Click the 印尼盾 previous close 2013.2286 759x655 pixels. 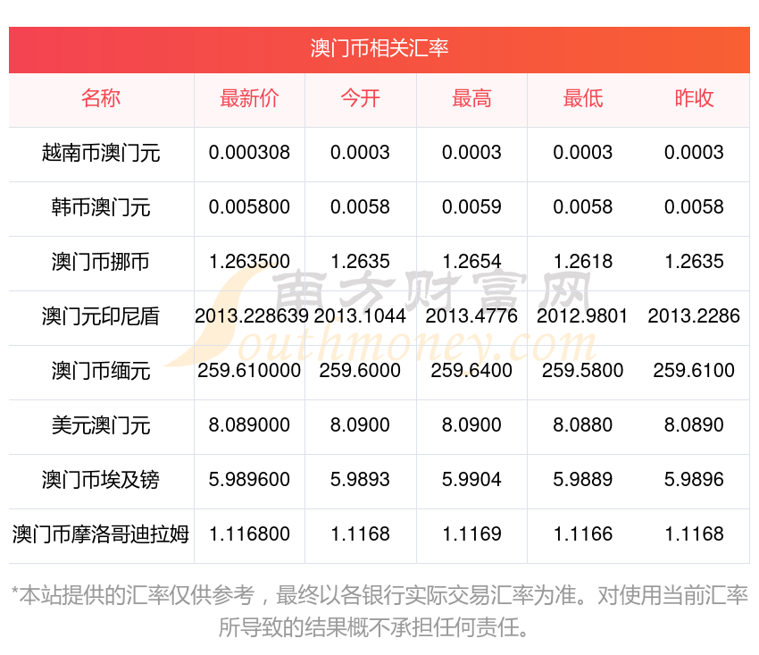click(694, 315)
